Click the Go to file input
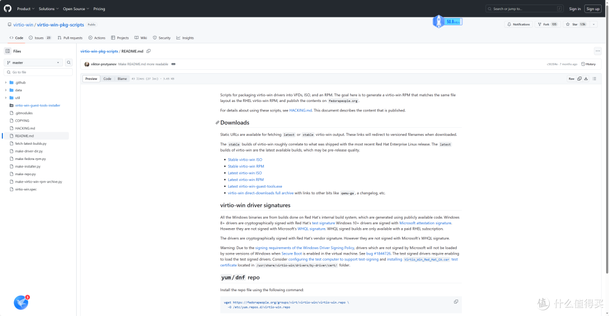The width and height of the screenshot is (609, 316). coord(38,72)
